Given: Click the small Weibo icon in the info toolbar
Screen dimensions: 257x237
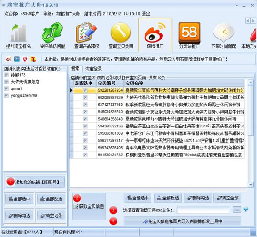Looking at the screenshot, I should pyautogui.click(x=8, y=59).
